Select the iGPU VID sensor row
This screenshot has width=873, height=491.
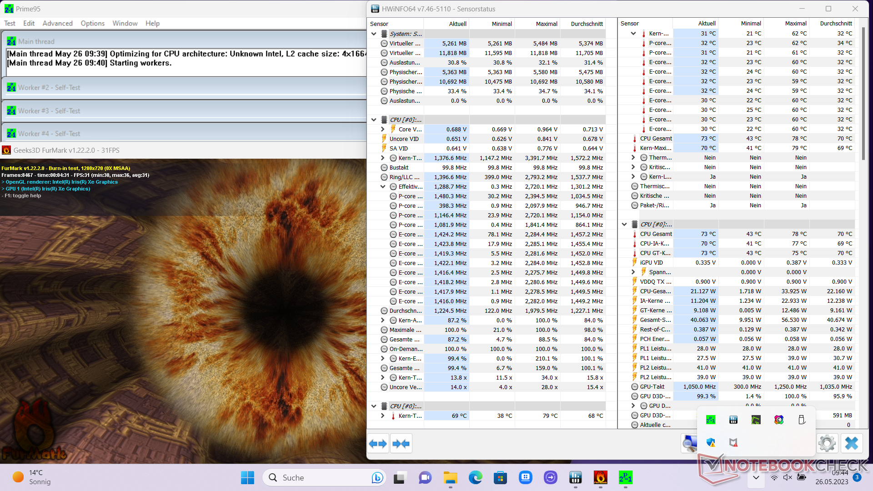[x=737, y=262]
